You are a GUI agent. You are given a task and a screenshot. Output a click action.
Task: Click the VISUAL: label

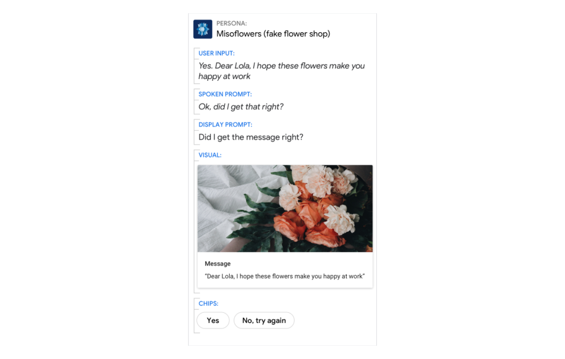(210, 155)
